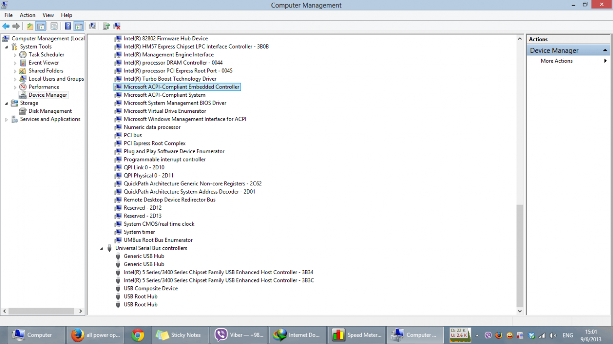Select Computer Management (Local) root node
The width and height of the screenshot is (613, 344).
pos(48,39)
